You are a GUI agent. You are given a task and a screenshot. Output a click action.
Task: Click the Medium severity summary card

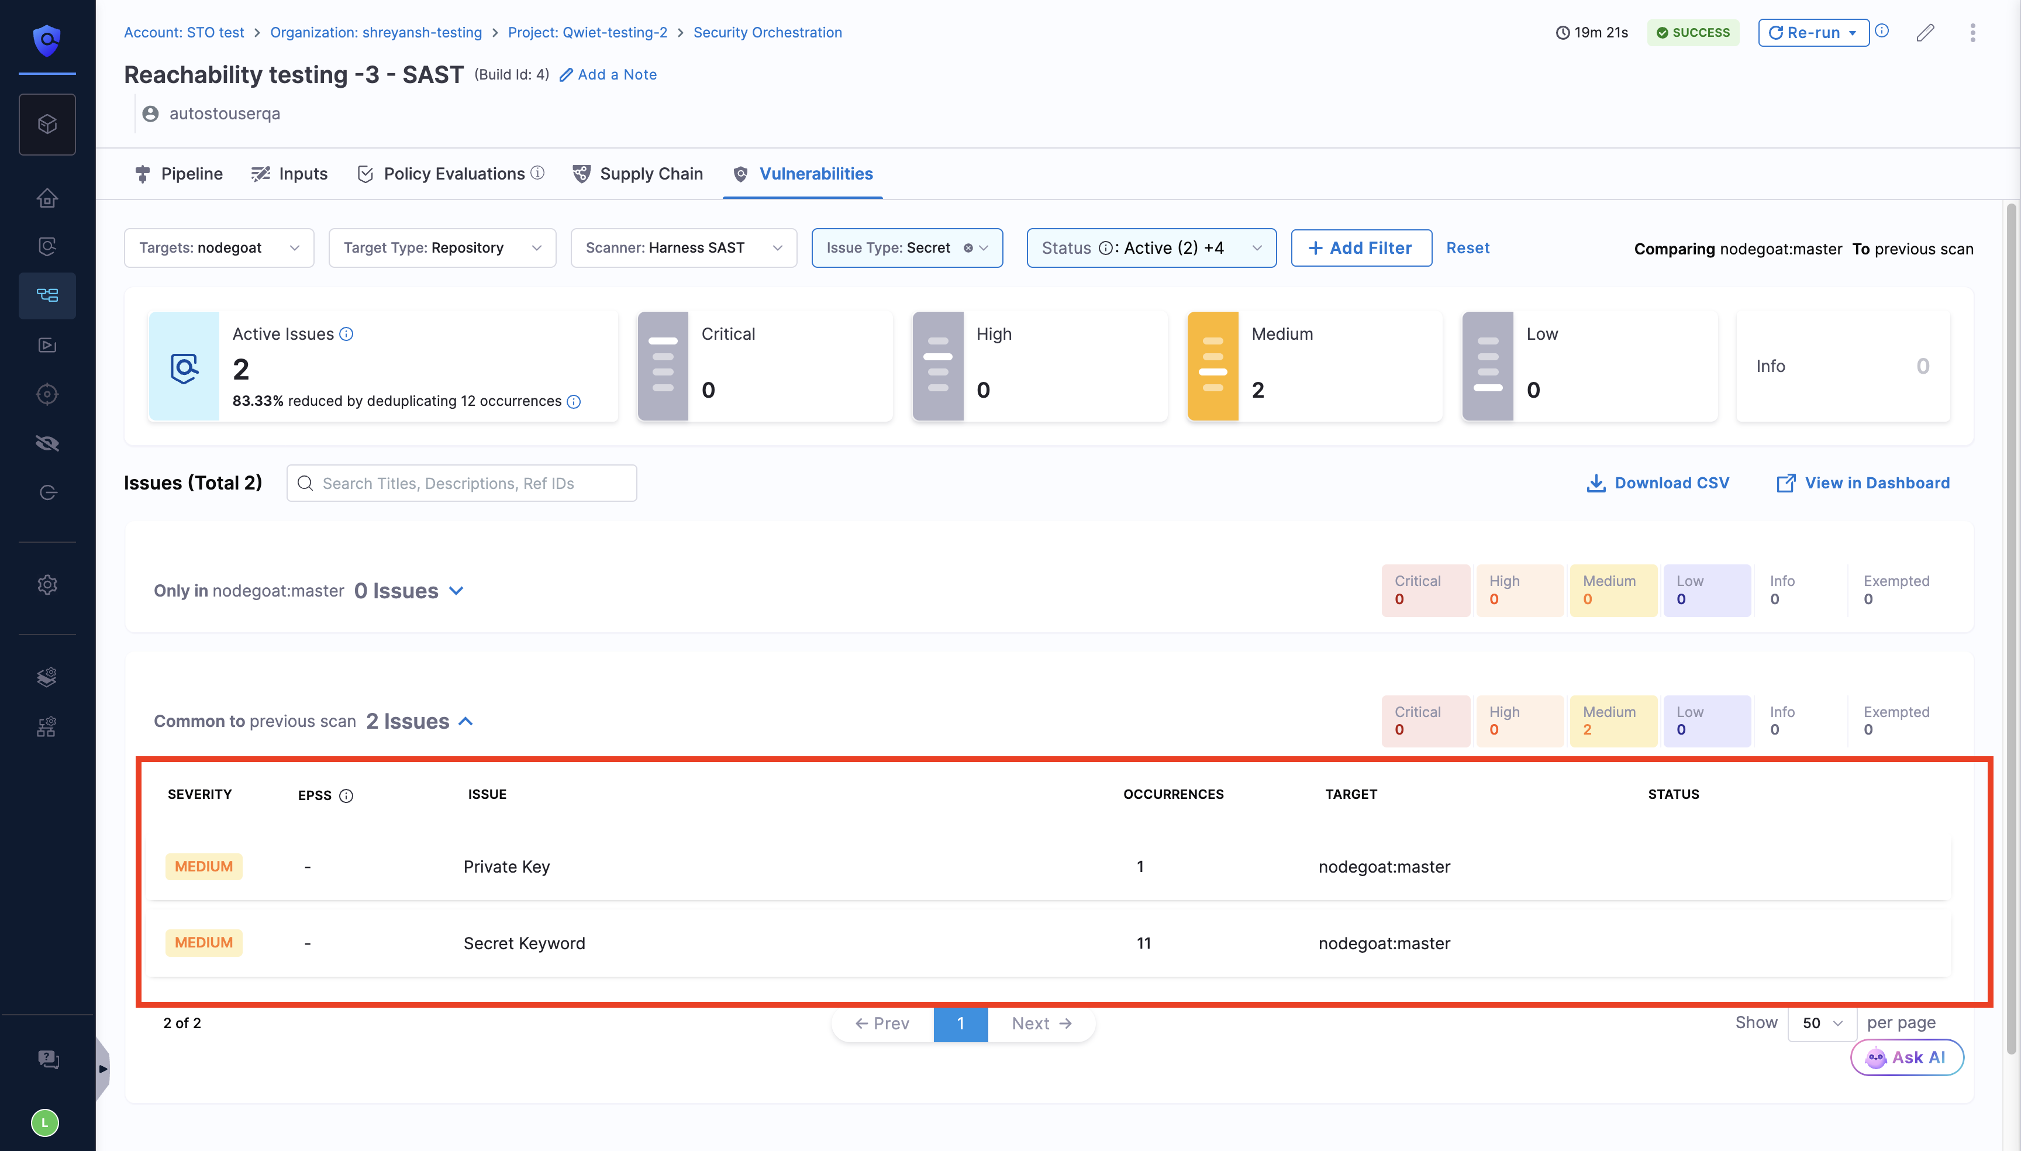coord(1313,366)
